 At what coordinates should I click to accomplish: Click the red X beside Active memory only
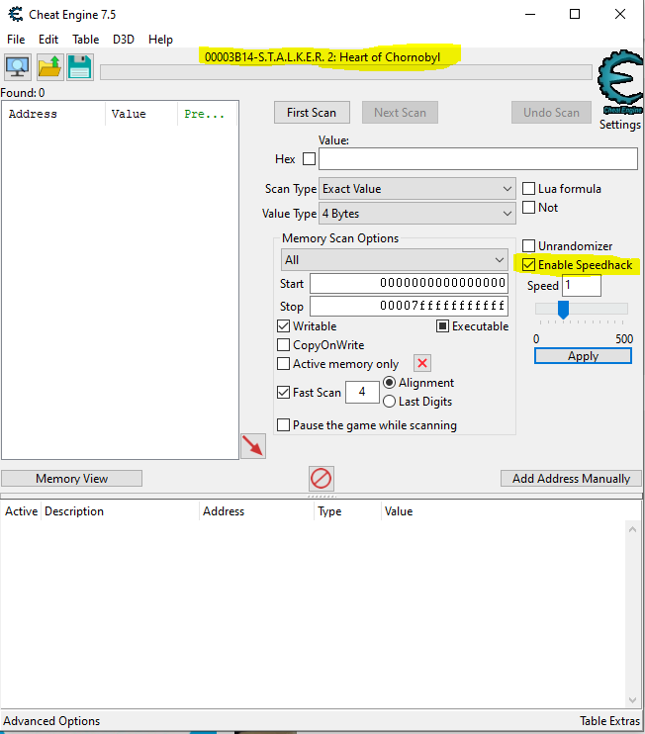pyautogui.click(x=422, y=363)
